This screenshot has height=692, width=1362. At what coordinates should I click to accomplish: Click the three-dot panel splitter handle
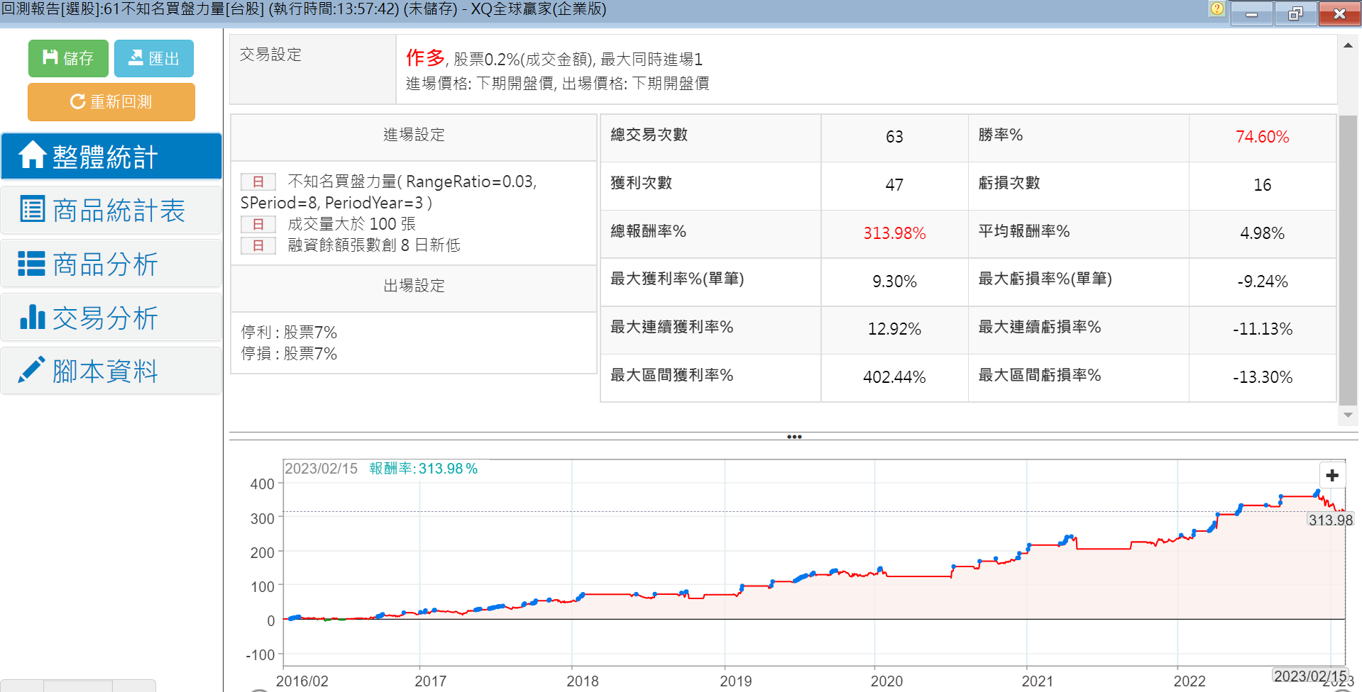(x=793, y=437)
